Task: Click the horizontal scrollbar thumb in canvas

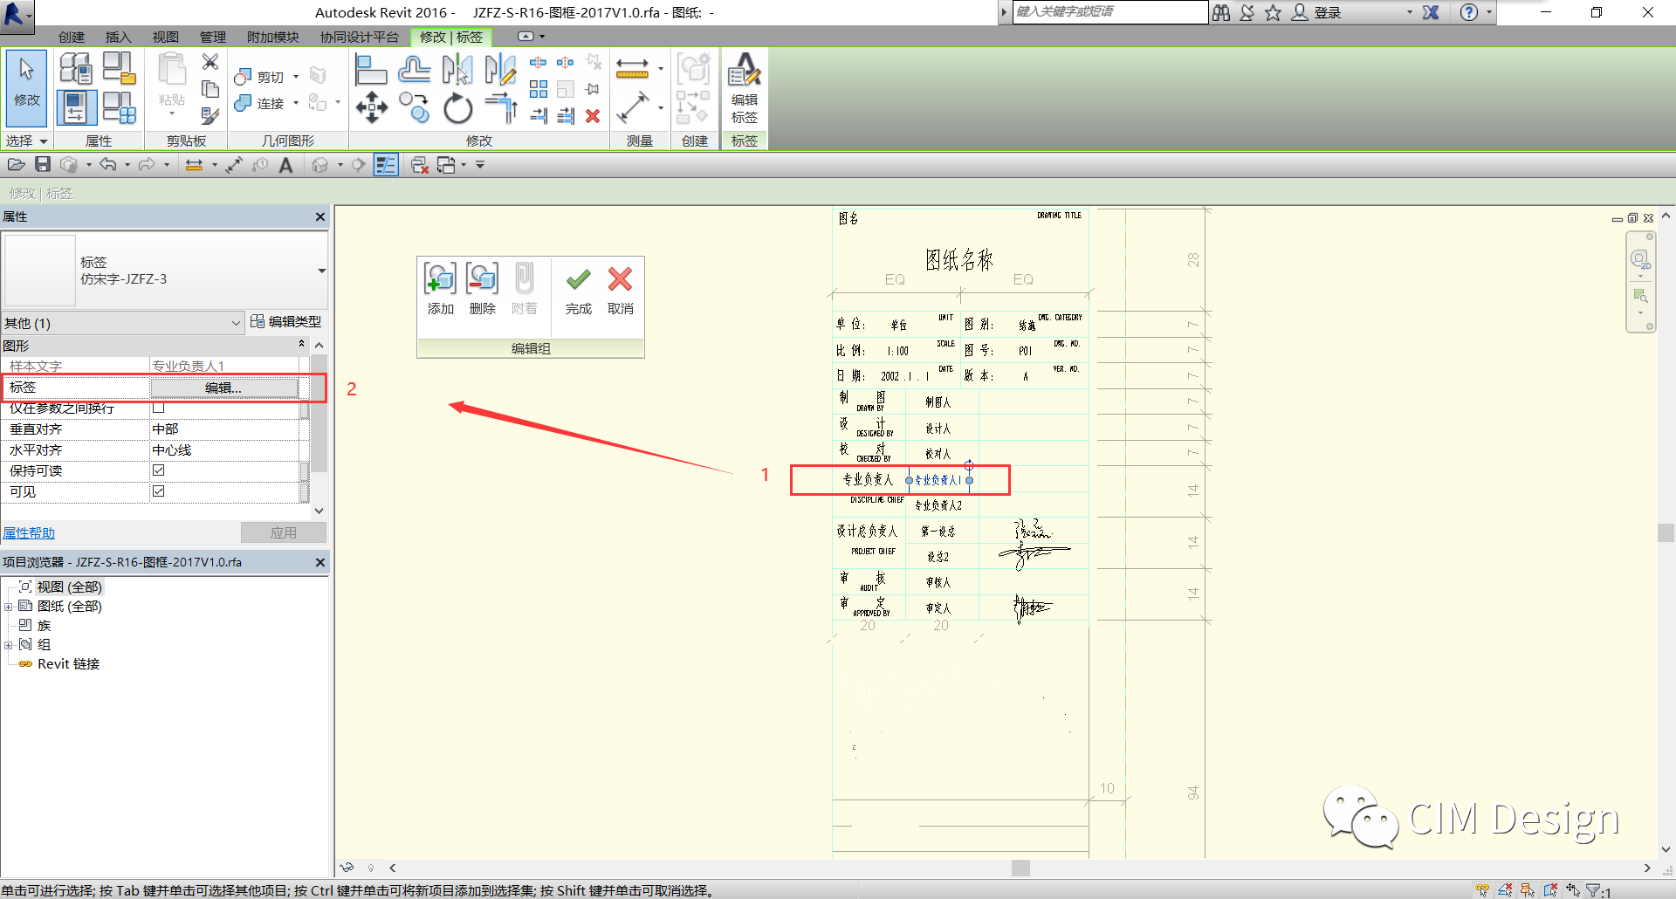Action: point(1020,868)
